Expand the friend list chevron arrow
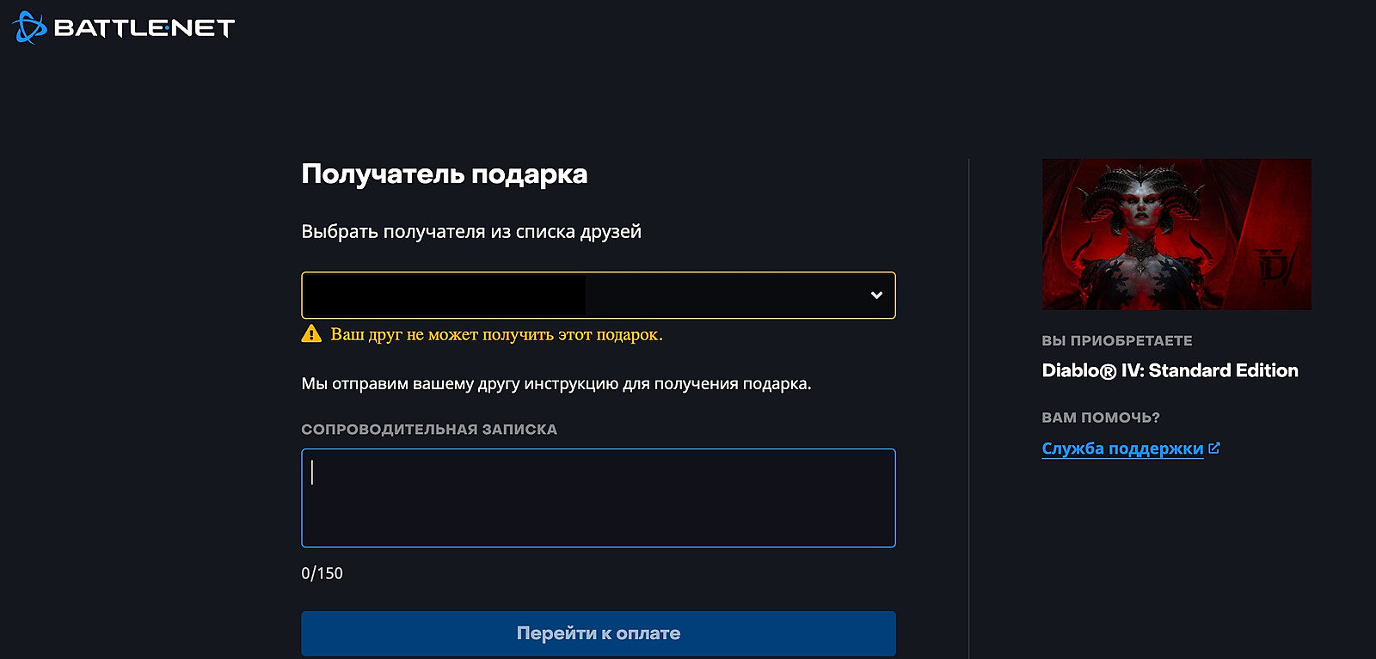 (x=876, y=296)
